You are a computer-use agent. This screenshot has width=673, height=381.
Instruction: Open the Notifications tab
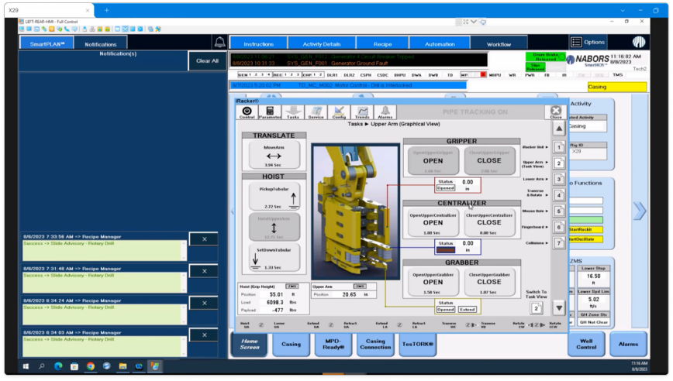101,43
